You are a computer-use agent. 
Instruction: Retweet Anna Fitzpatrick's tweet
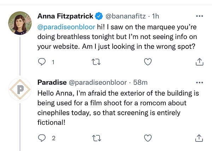click(x=96, y=62)
